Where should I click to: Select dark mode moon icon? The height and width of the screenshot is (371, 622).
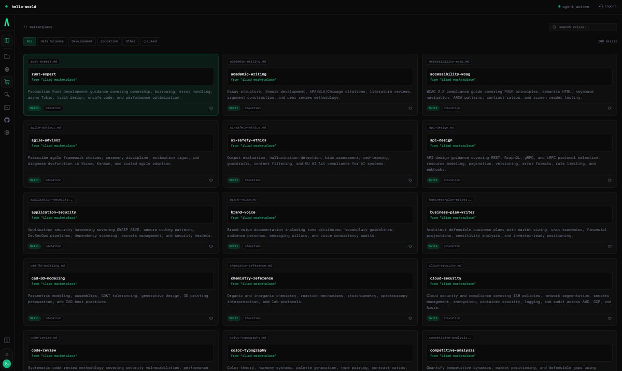pyautogui.click(x=7, y=364)
